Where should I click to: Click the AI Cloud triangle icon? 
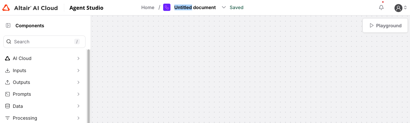tap(8, 58)
